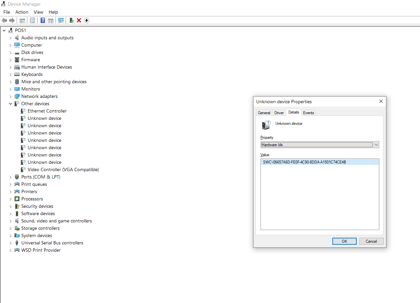Click the Update device driver icon
This screenshot has height=303, width=420.
[x=71, y=20]
